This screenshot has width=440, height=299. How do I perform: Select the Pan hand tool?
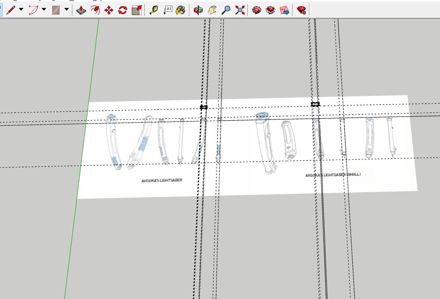tap(212, 11)
